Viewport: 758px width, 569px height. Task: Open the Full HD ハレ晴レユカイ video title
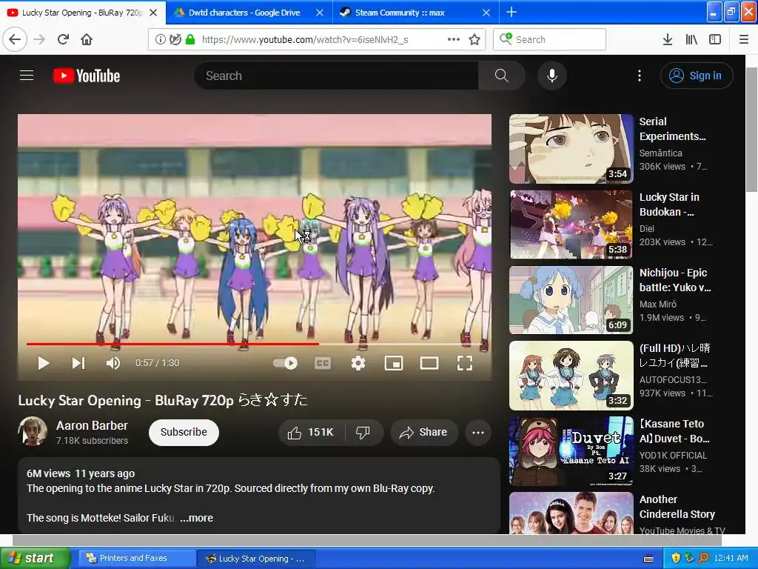click(x=675, y=355)
